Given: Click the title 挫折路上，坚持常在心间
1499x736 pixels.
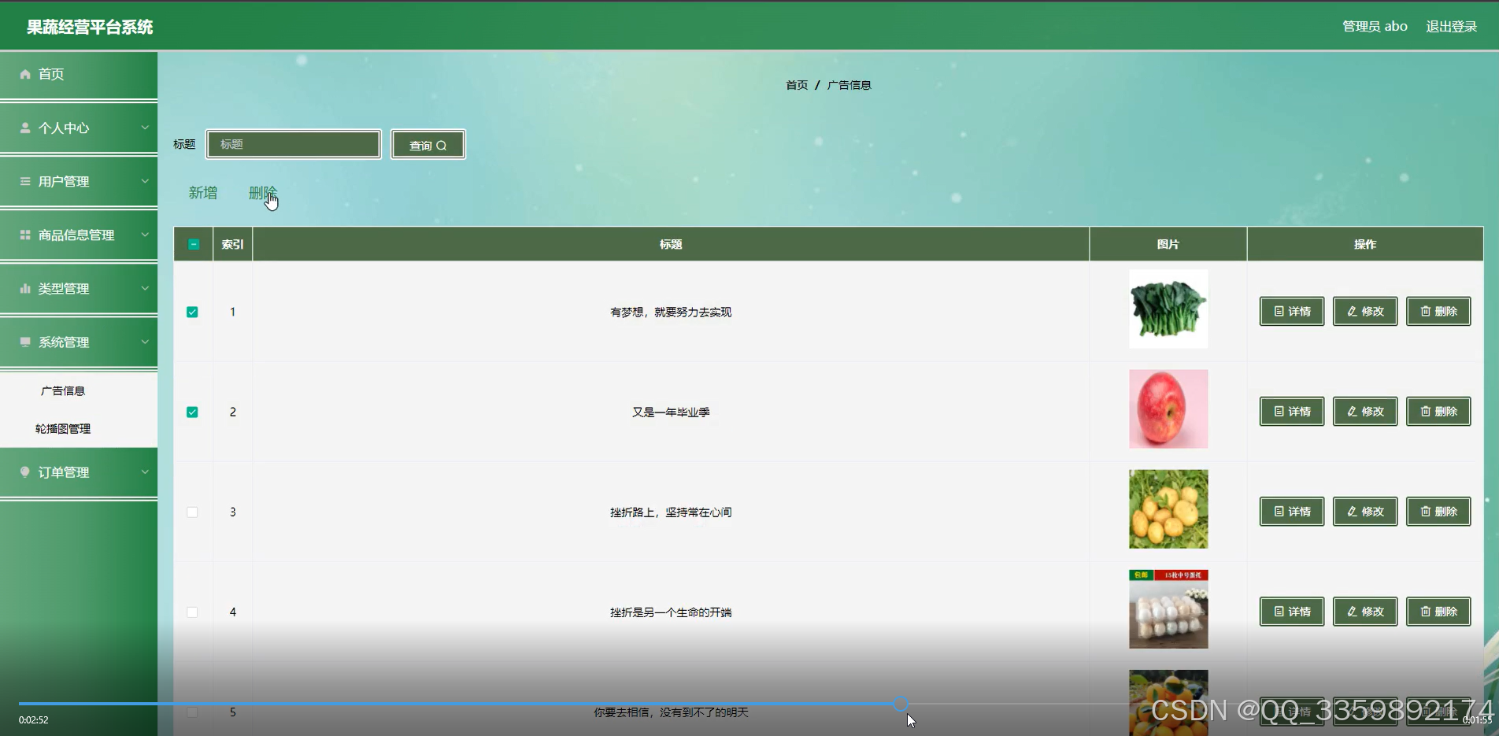Looking at the screenshot, I should point(671,512).
